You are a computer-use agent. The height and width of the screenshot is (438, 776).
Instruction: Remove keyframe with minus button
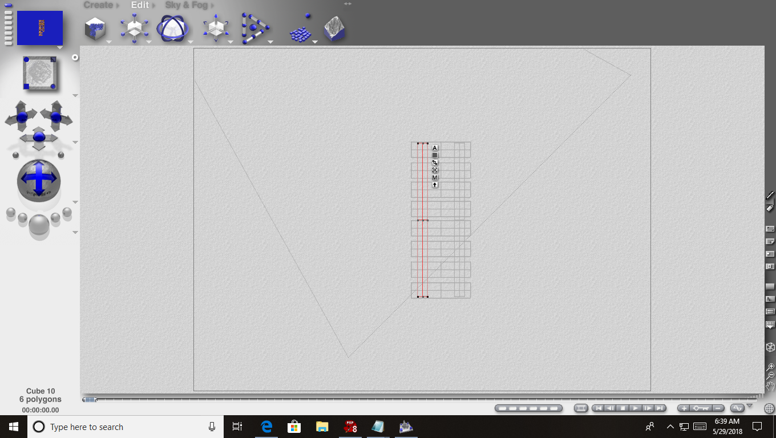coord(718,408)
